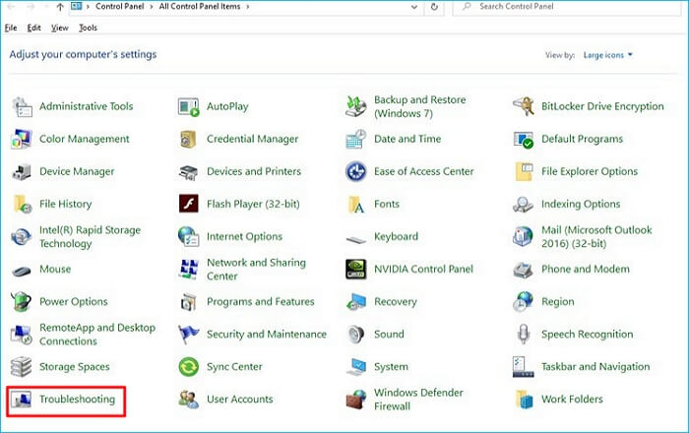Image resolution: width=689 pixels, height=433 pixels.
Task: Expand the View by Large icons dropdown
Action: 607,55
